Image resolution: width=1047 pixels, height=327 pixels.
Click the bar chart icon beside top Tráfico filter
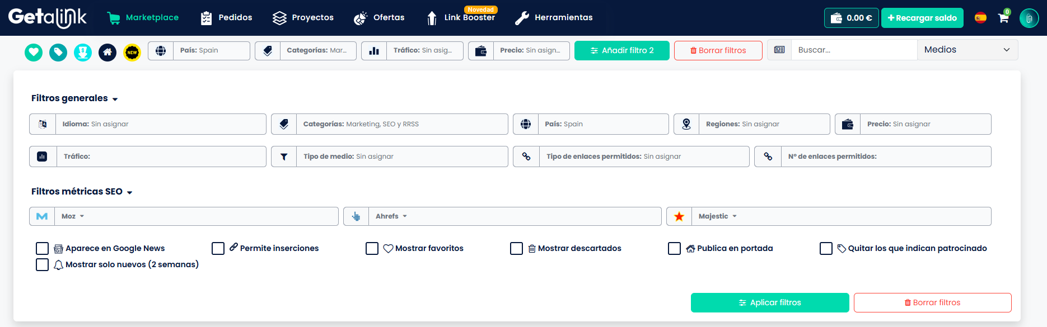374,51
